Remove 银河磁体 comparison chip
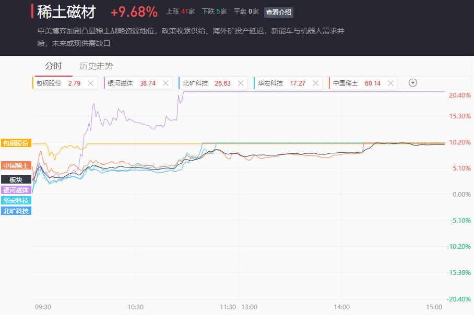The image size is (474, 315). 165,83
